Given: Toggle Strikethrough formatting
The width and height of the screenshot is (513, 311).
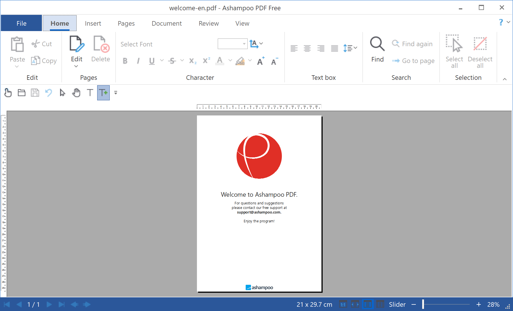Looking at the screenshot, I should click(x=172, y=61).
